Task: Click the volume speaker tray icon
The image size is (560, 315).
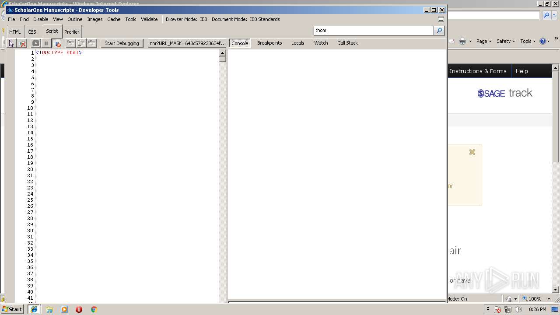Action: pos(518,309)
